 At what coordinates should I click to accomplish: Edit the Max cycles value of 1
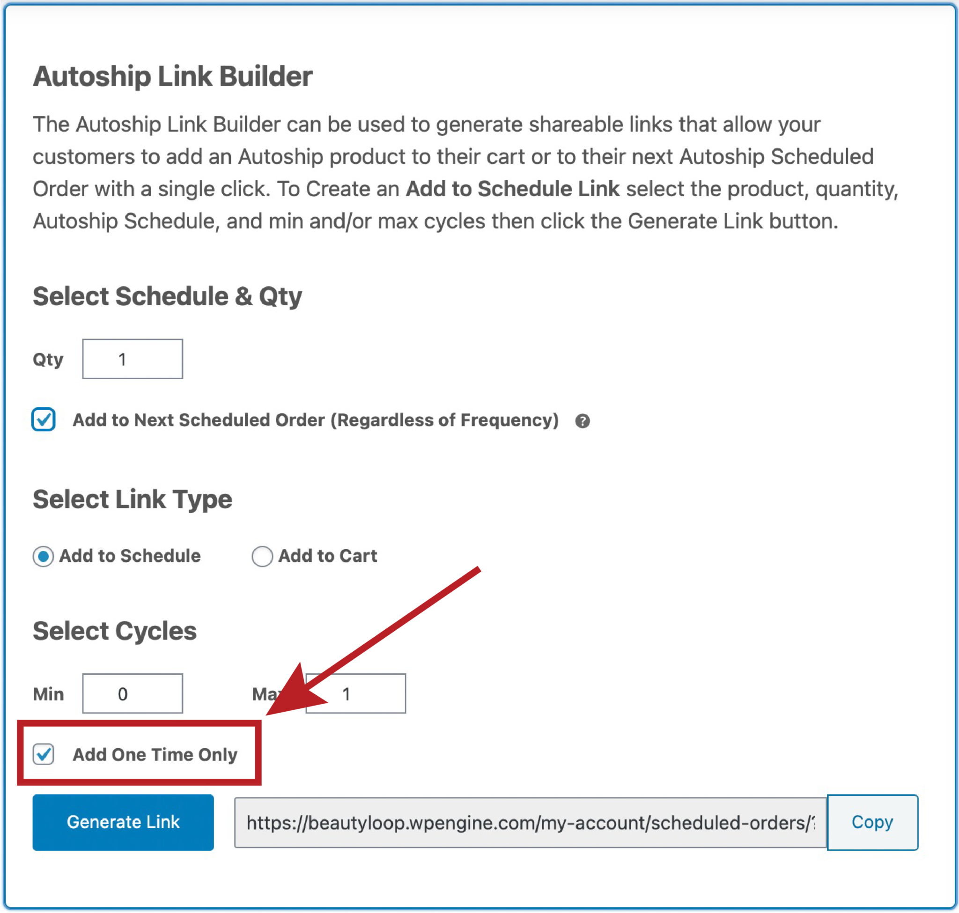tap(355, 693)
